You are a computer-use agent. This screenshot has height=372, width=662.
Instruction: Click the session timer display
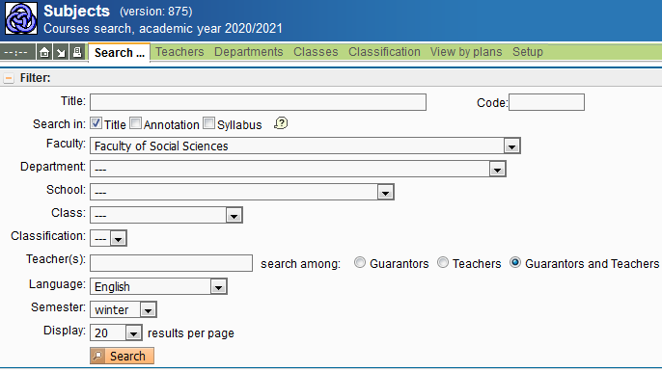pyautogui.click(x=16, y=53)
